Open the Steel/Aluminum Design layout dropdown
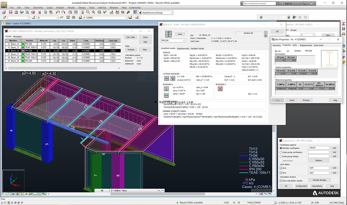Viewport: 347px width, 205px height. point(171,13)
